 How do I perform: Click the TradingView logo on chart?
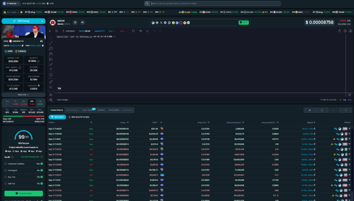click(59, 89)
